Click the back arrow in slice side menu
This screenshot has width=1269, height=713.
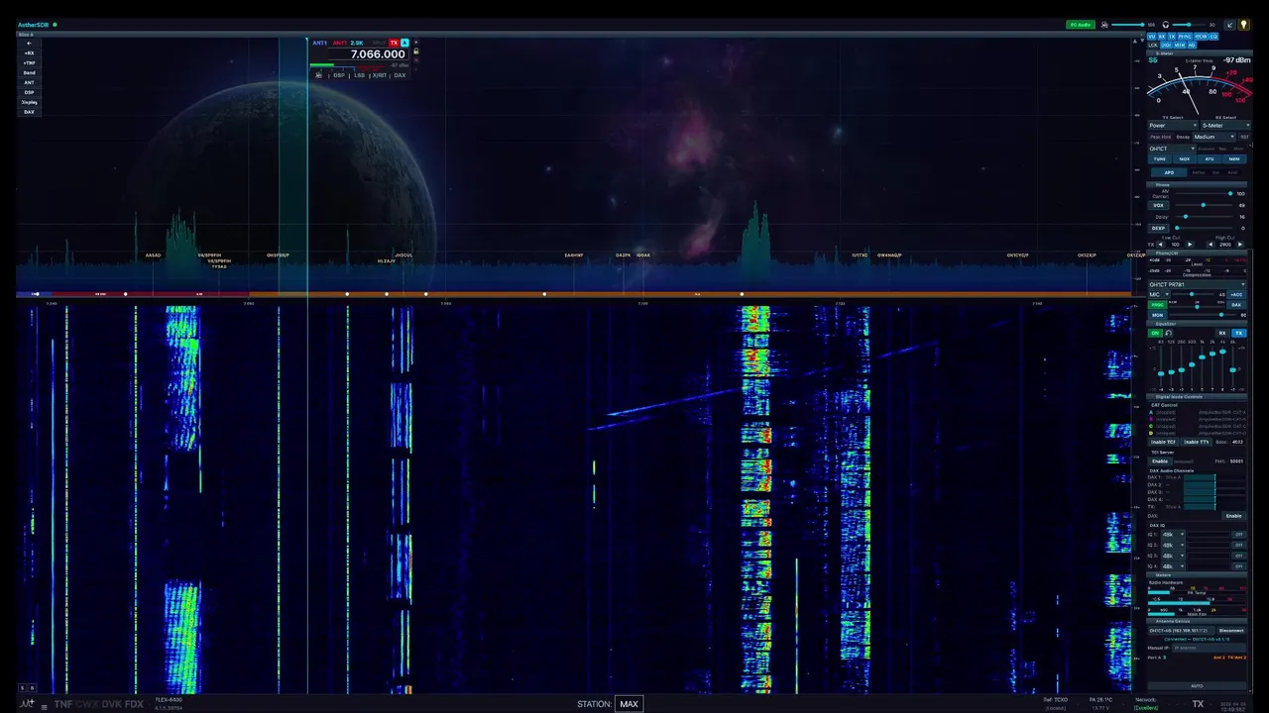(x=29, y=44)
